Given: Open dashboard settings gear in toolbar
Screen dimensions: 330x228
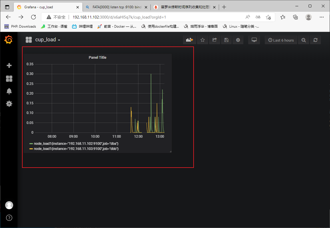Looking at the screenshot, I should [238, 40].
